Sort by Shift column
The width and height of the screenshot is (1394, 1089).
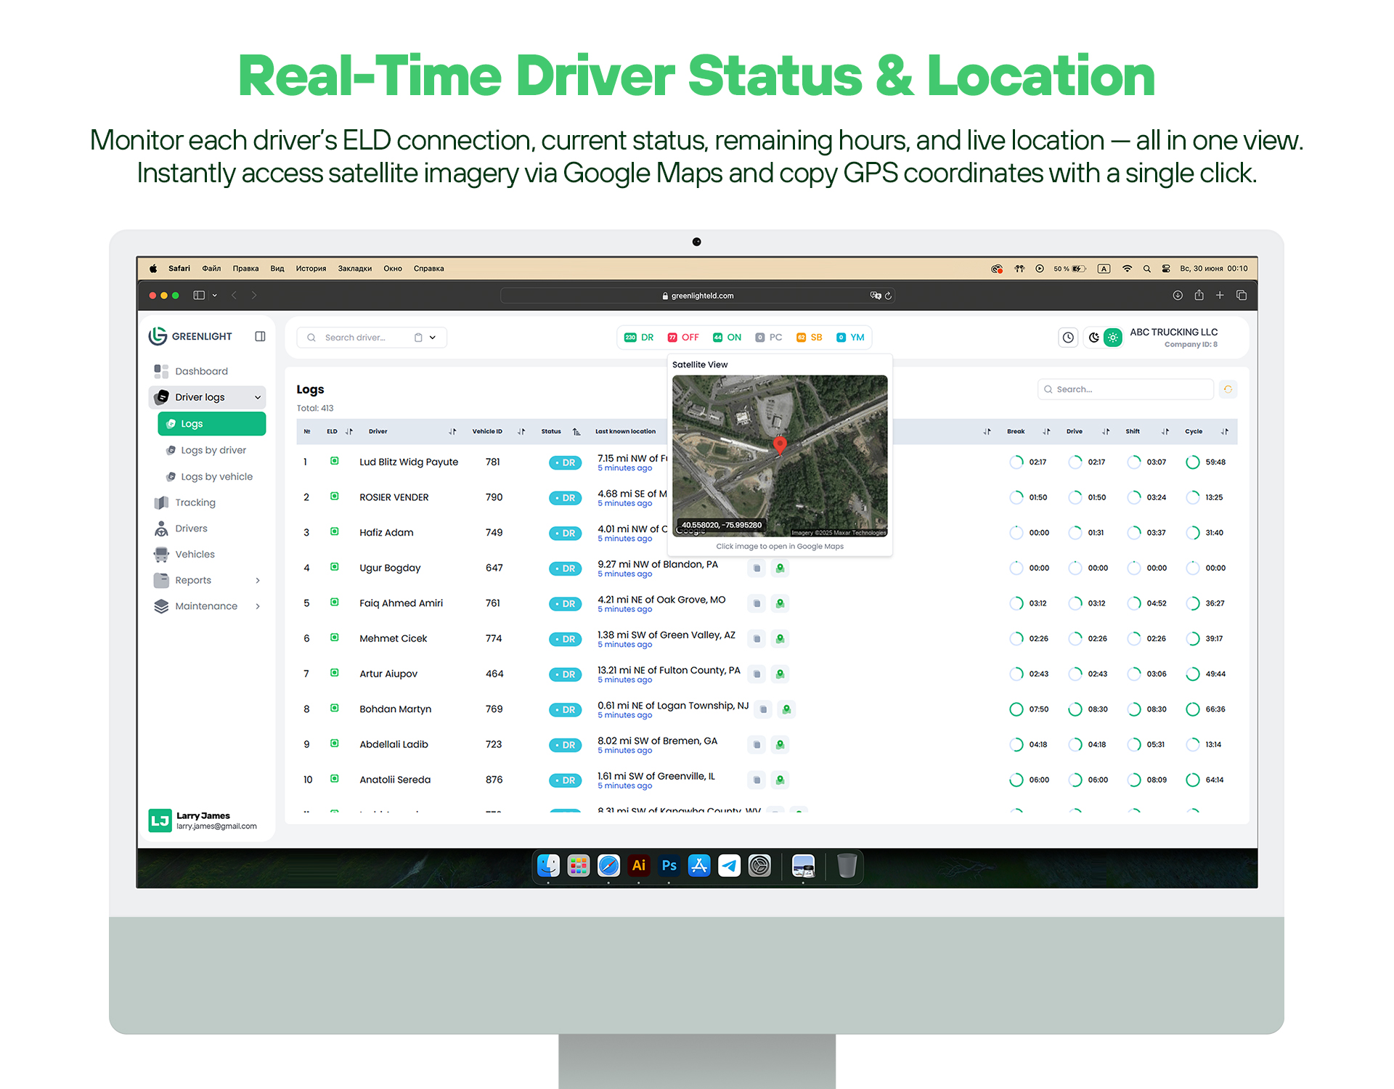1165,431
